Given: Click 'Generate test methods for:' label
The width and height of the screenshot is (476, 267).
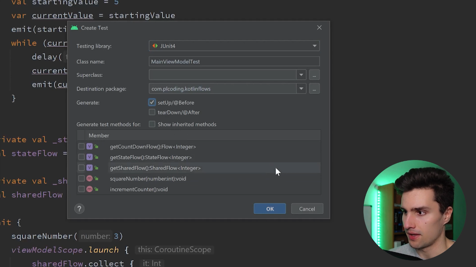Looking at the screenshot, I should [x=108, y=124].
